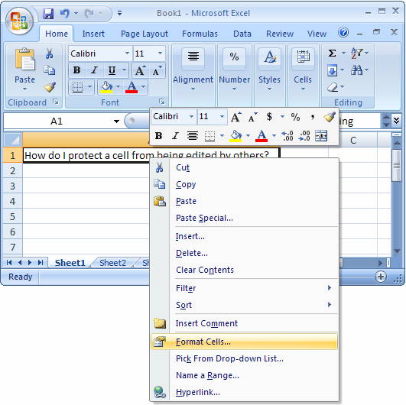Select all cells corner button
406x405 pixels.
[x=13, y=140]
